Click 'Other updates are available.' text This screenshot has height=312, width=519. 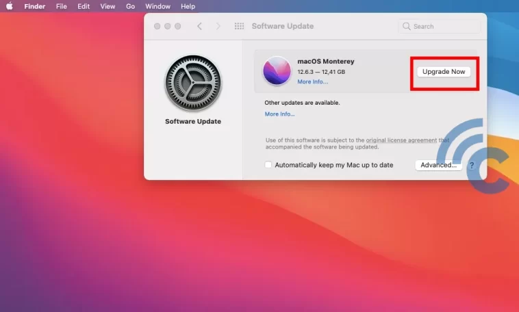pyautogui.click(x=302, y=103)
